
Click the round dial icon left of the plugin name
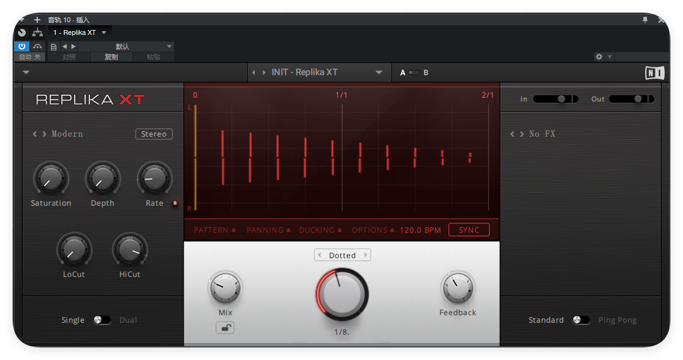click(x=22, y=32)
